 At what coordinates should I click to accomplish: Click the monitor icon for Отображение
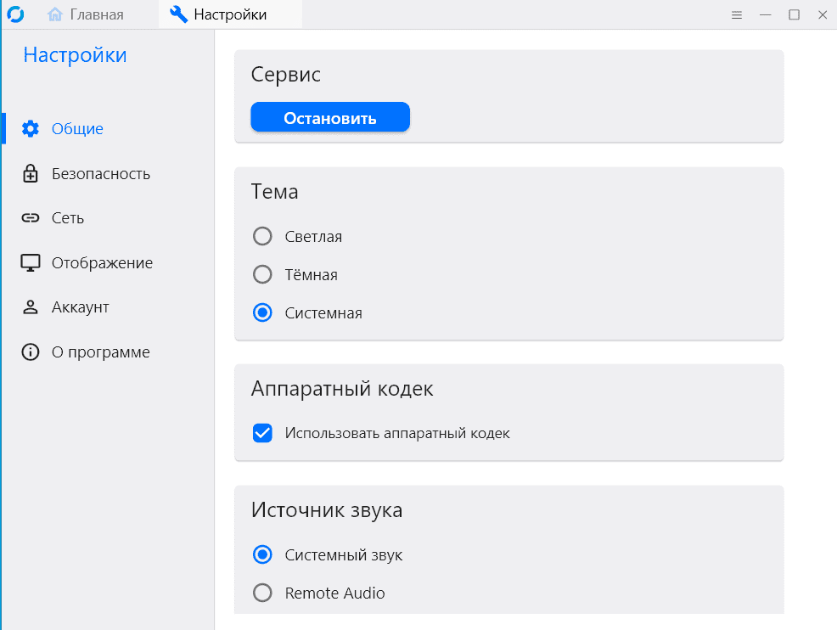pos(31,263)
